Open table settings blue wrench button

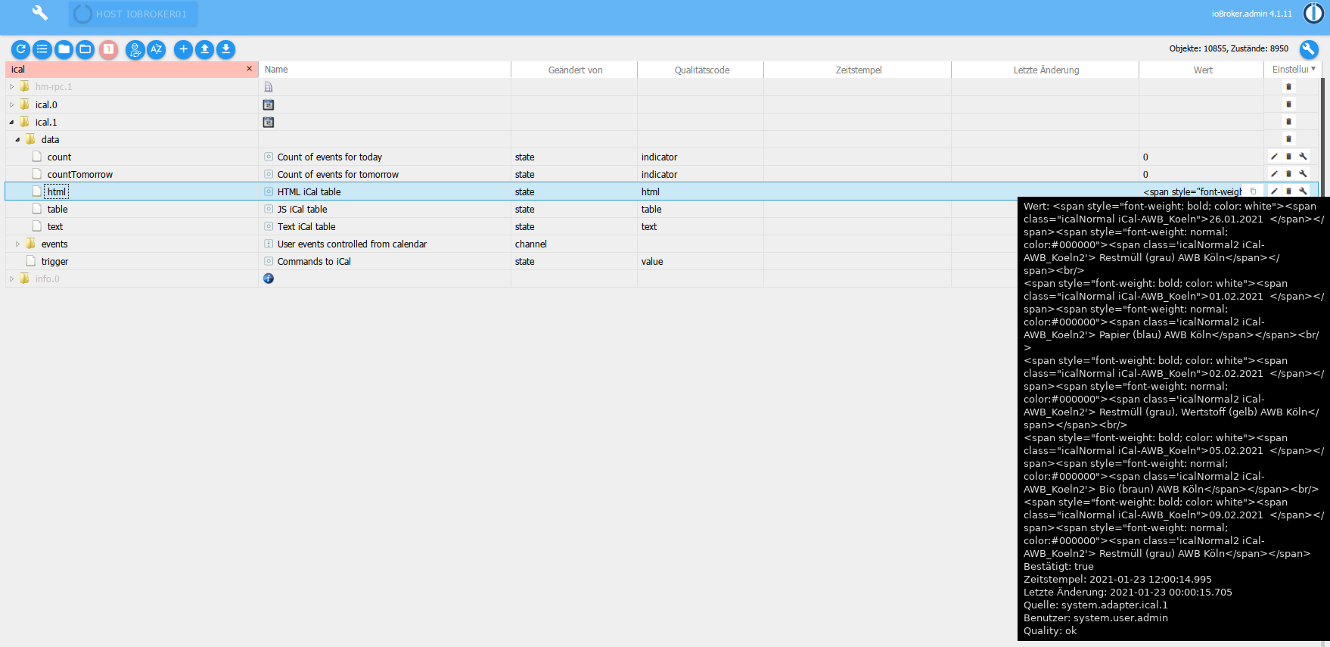click(1309, 49)
